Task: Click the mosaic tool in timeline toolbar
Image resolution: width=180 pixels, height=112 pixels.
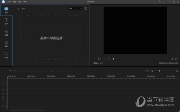Action: point(52,71)
